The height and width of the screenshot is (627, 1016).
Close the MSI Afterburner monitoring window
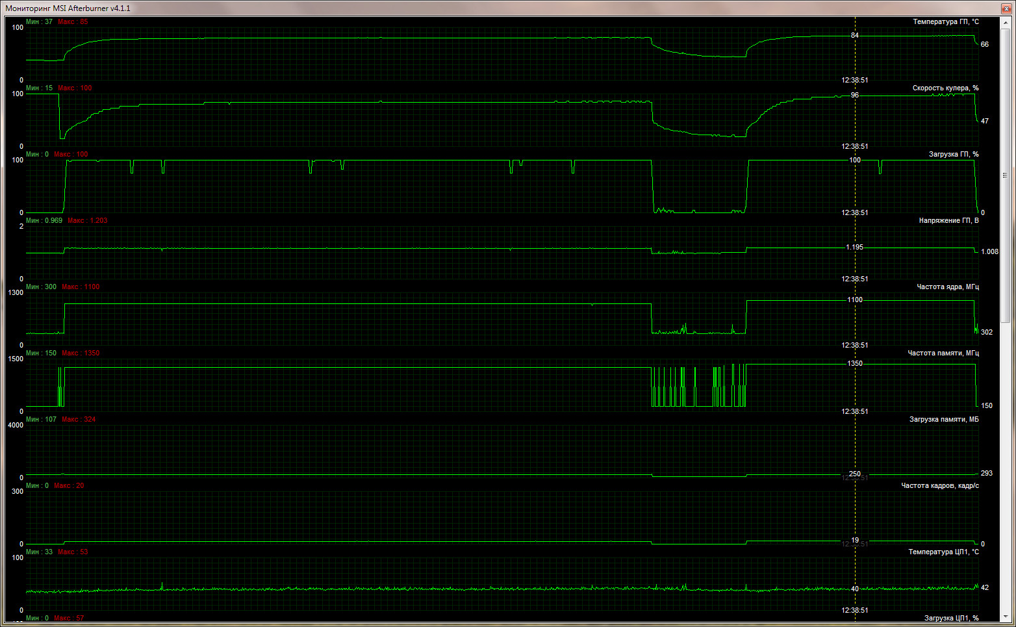pyautogui.click(x=1006, y=8)
